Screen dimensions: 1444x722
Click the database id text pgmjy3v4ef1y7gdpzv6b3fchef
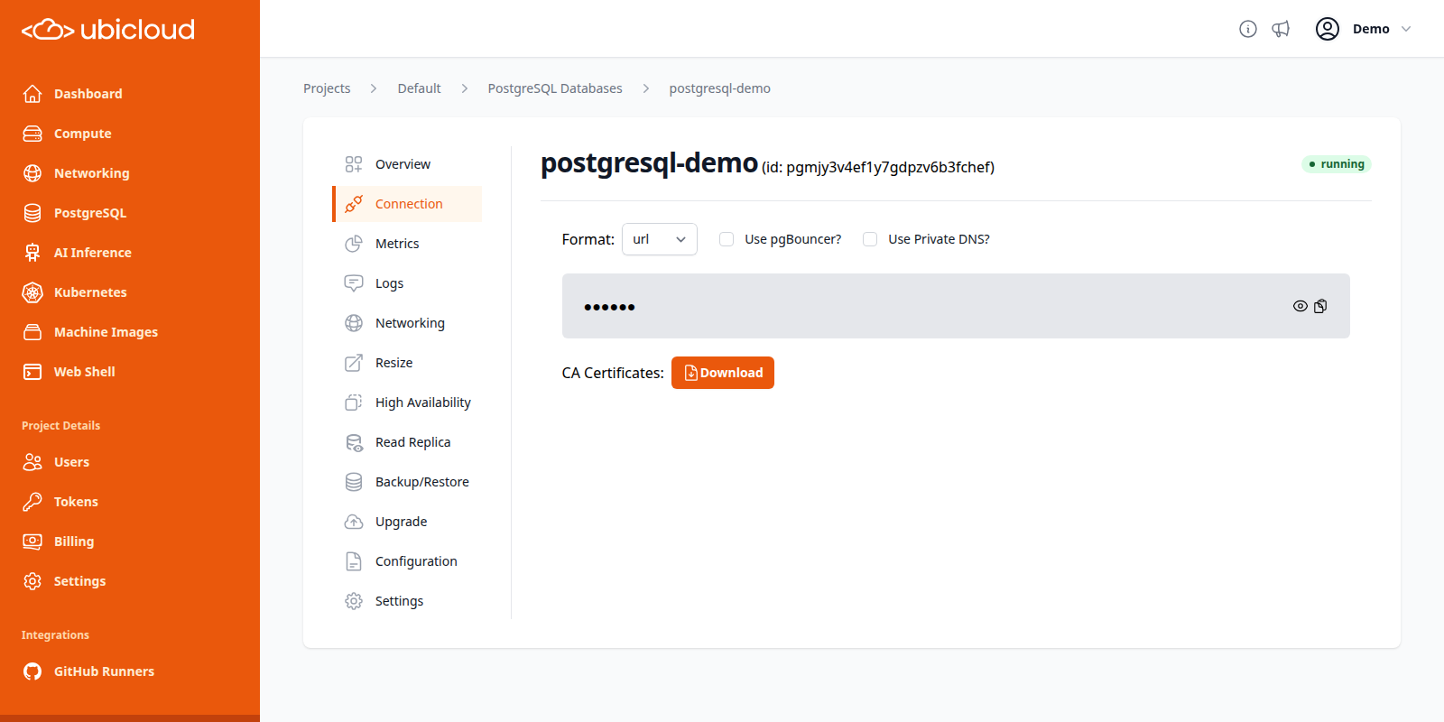click(890, 167)
